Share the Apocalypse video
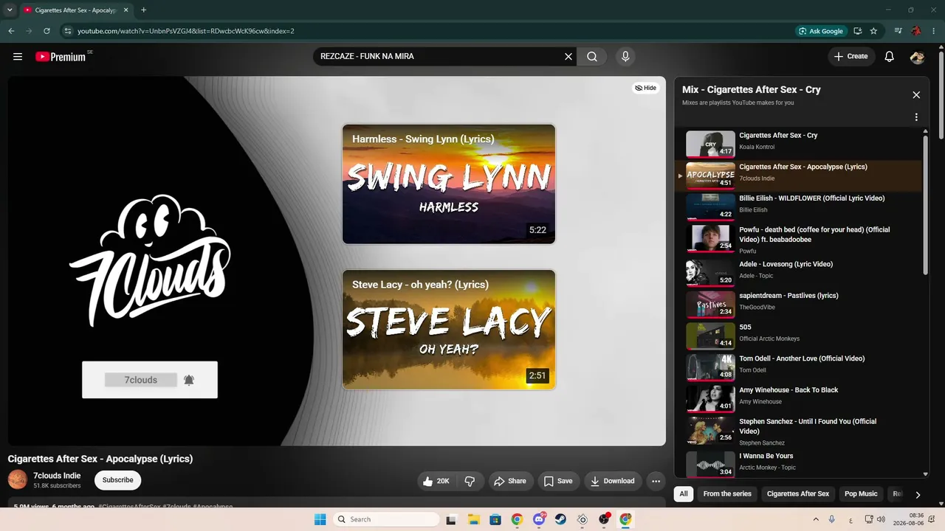This screenshot has height=531, width=945. (x=510, y=481)
